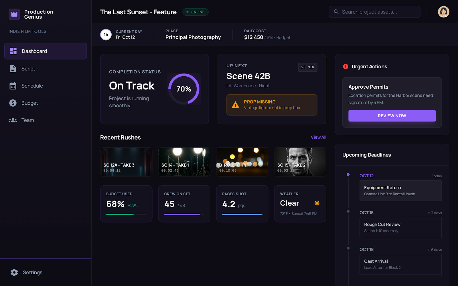Select the OCT 15 timeline dot
458x286 pixels.
[x=348, y=211]
